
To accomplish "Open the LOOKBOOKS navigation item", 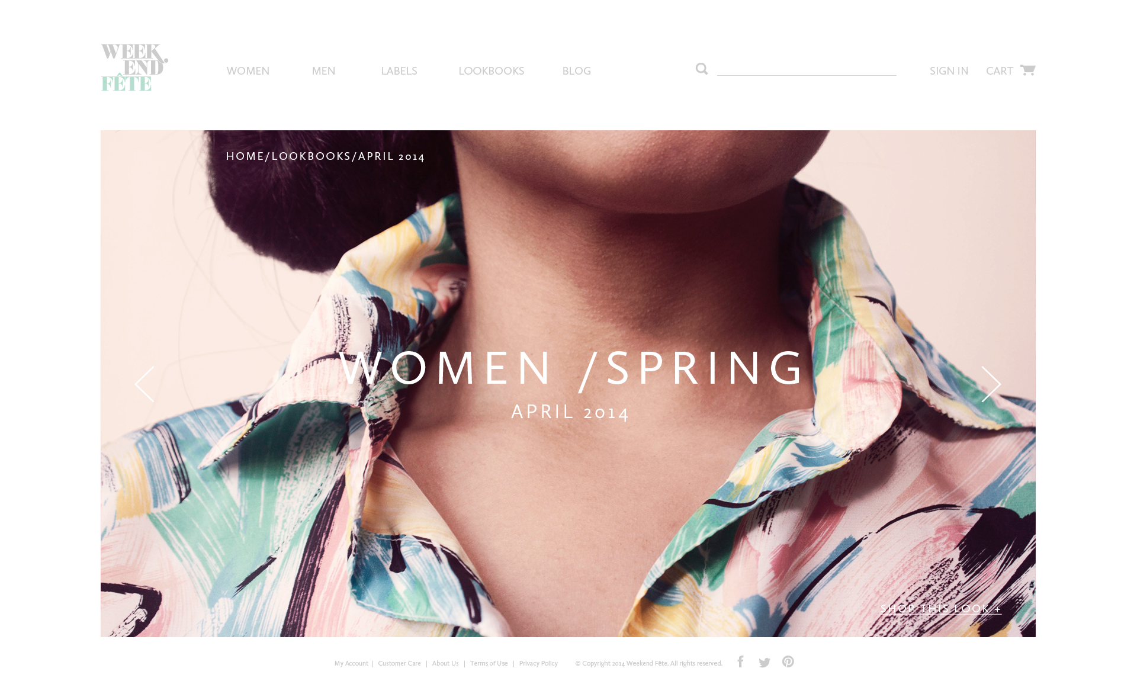I will tap(492, 71).
